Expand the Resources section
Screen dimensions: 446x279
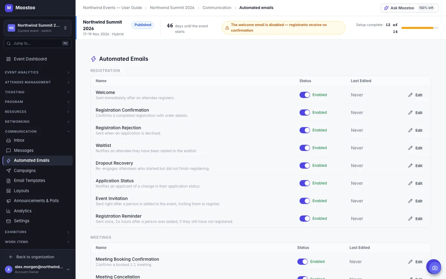tap(38, 112)
